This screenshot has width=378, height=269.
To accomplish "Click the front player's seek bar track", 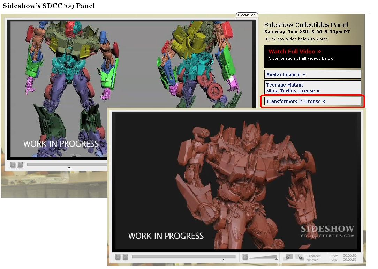I will (x=184, y=257).
